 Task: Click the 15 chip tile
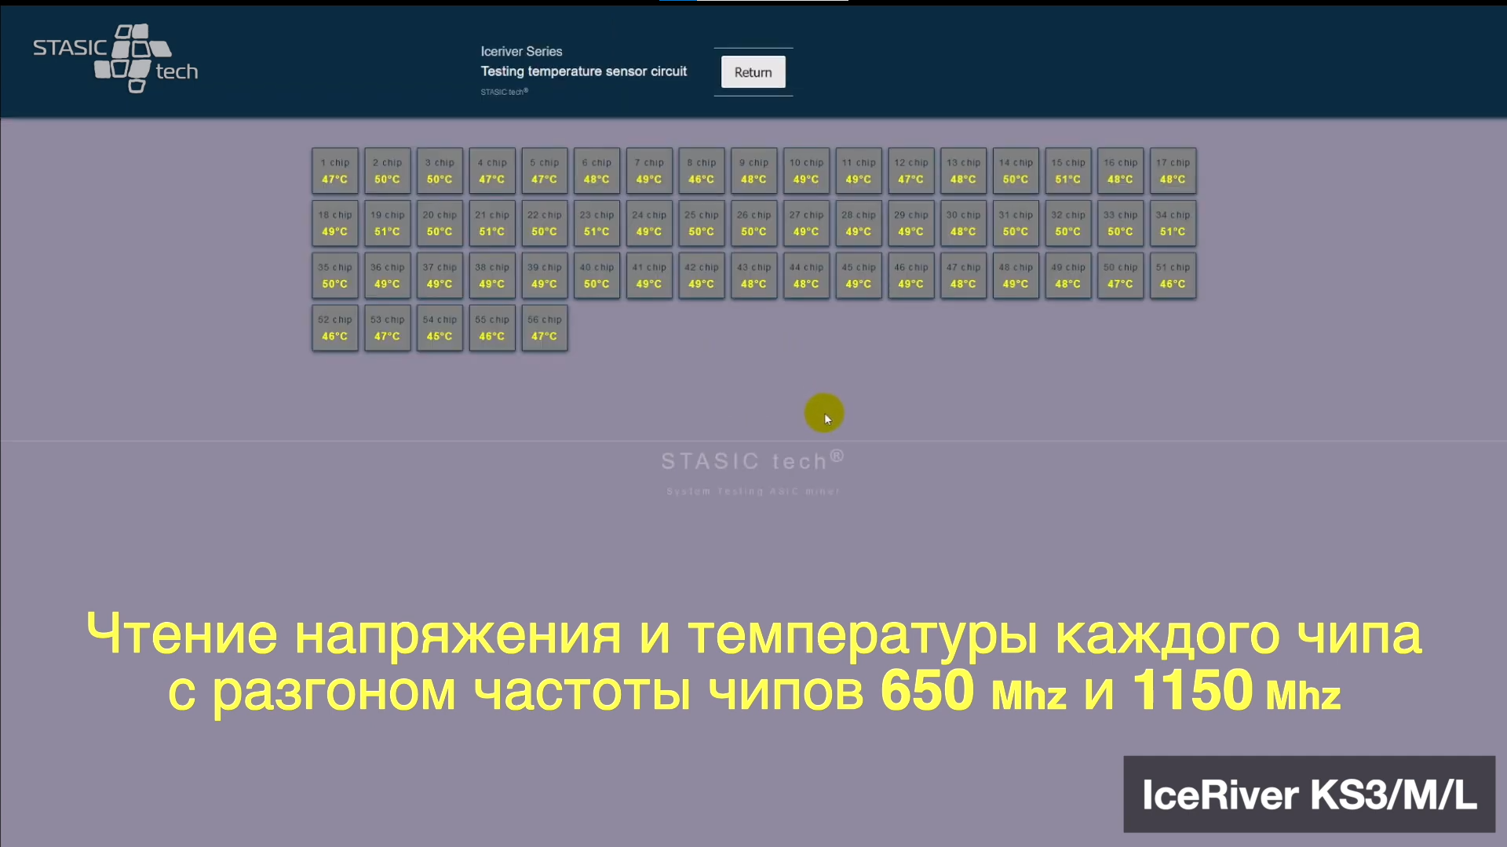pyautogui.click(x=1068, y=171)
